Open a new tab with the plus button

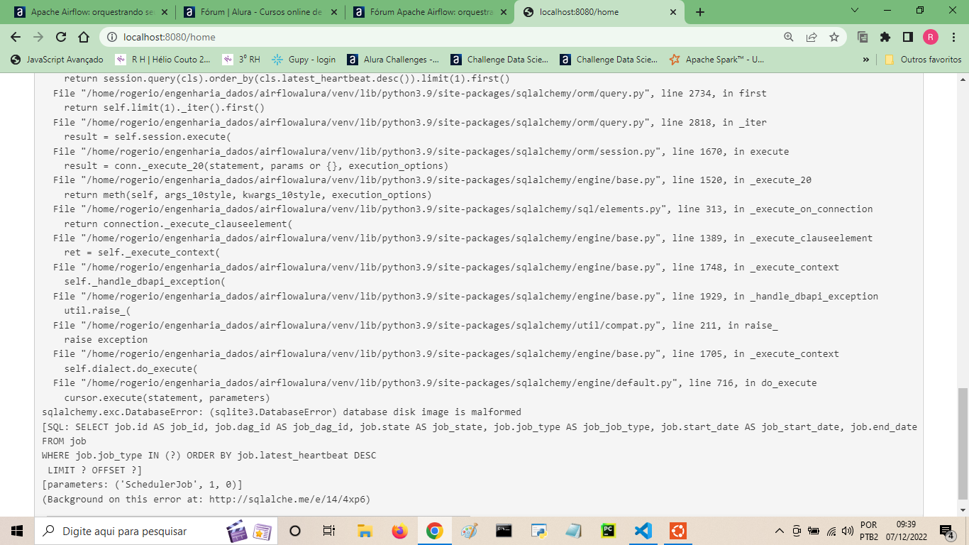(x=700, y=12)
